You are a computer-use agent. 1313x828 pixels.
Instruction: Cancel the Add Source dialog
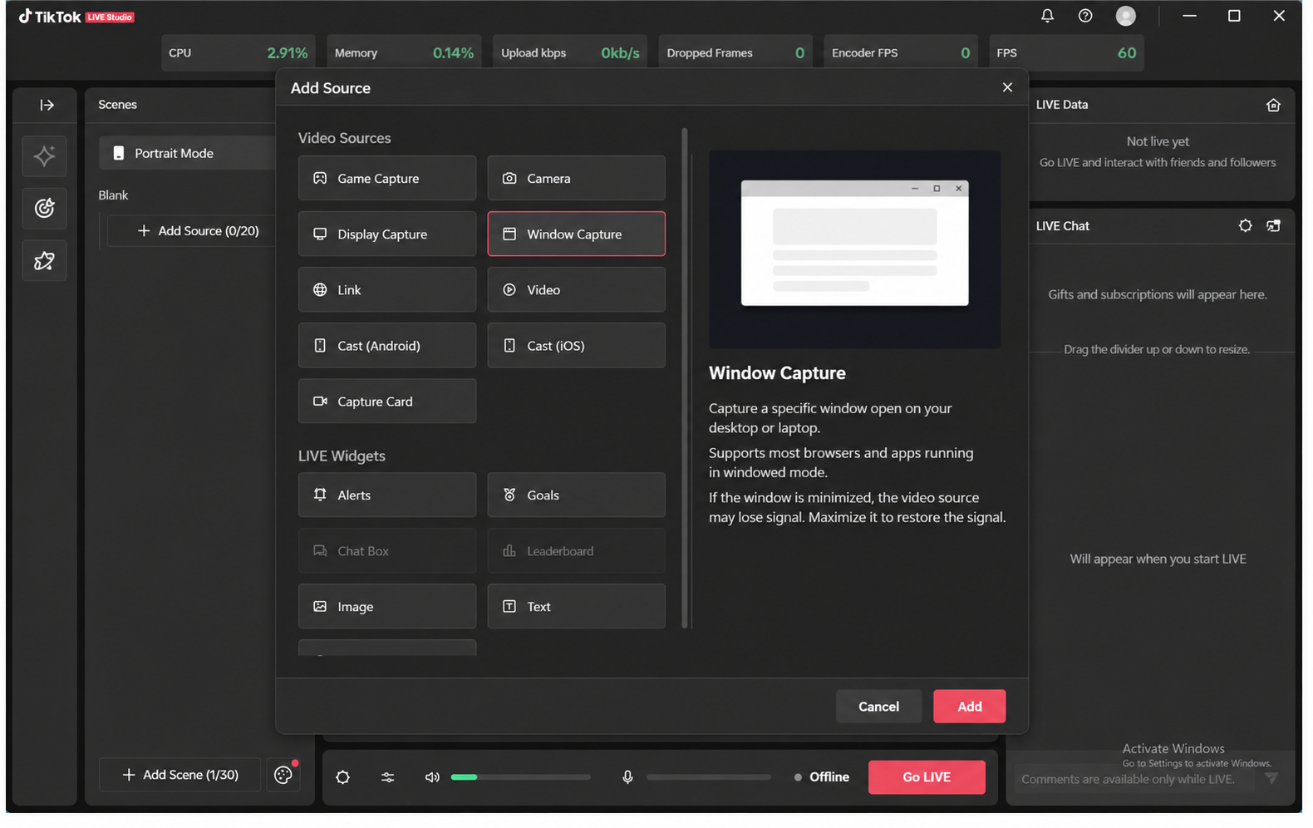tap(878, 706)
